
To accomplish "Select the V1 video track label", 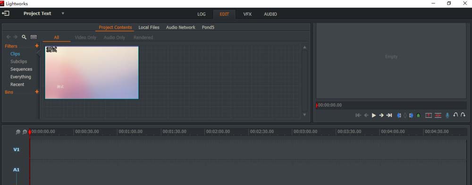I will click(x=16, y=150).
